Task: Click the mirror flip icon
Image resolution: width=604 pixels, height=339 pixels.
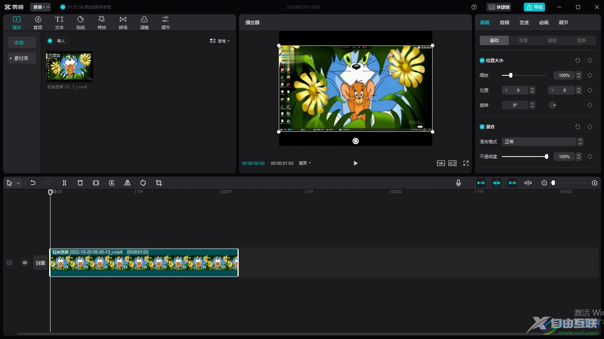Action: point(127,183)
